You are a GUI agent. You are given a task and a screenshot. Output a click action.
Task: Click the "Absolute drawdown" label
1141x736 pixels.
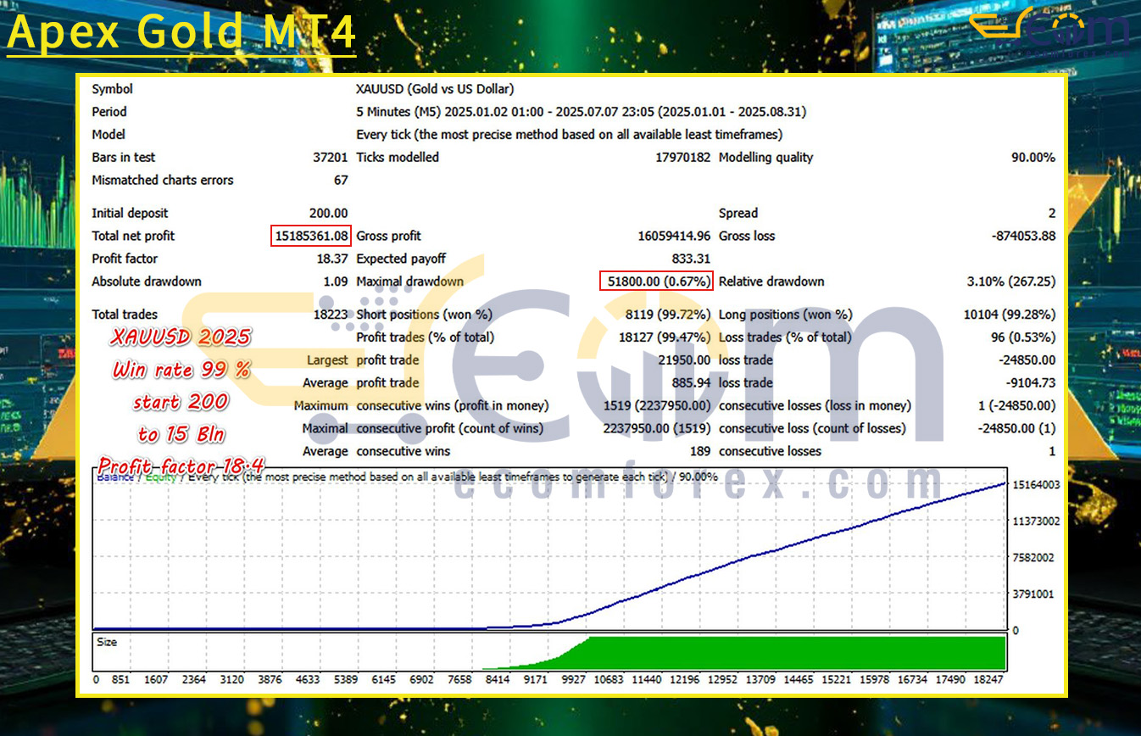click(x=147, y=282)
